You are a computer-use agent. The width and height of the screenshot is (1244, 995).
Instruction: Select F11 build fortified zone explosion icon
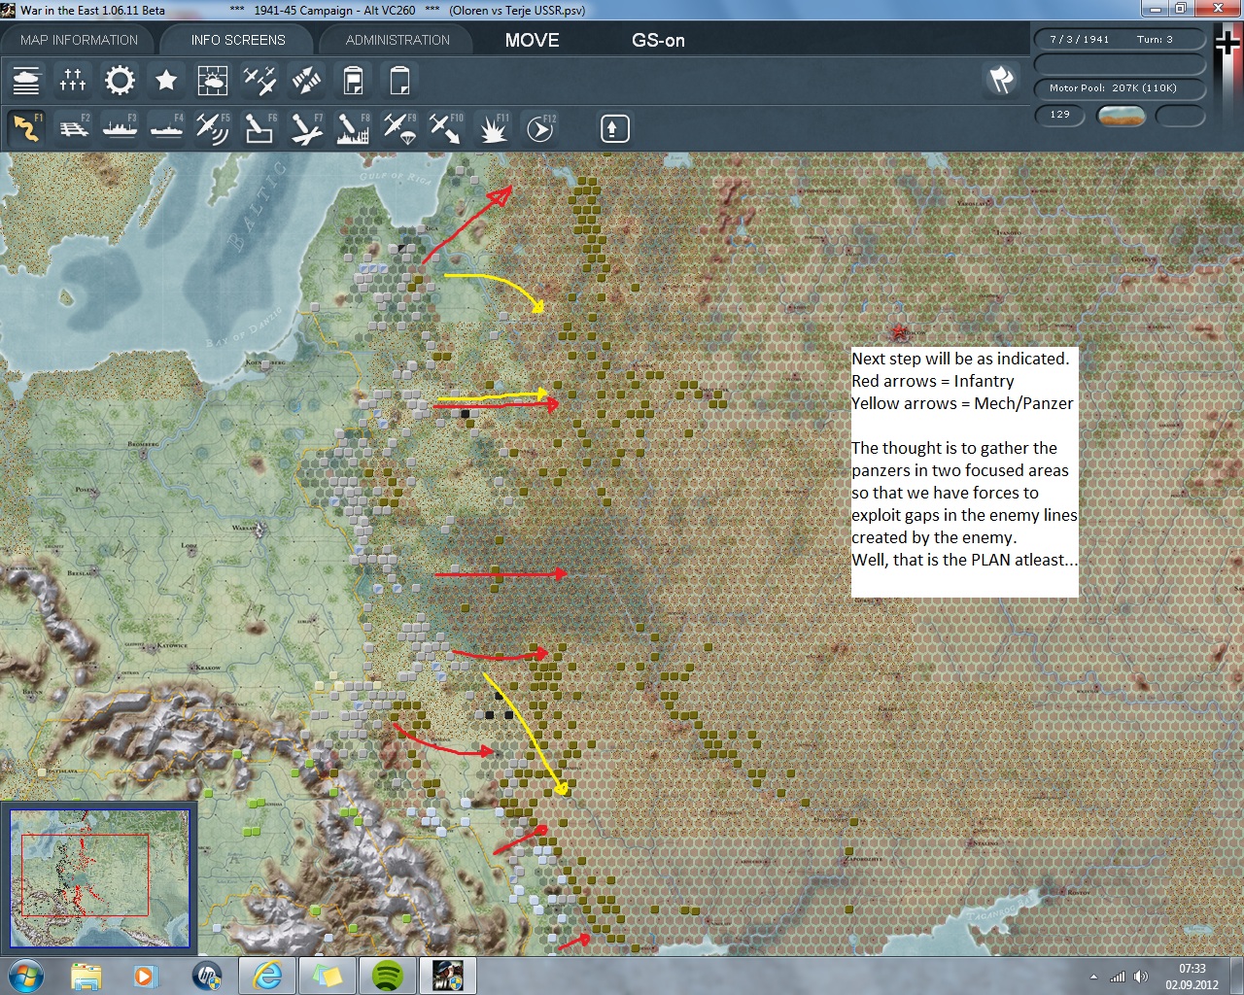click(x=493, y=128)
